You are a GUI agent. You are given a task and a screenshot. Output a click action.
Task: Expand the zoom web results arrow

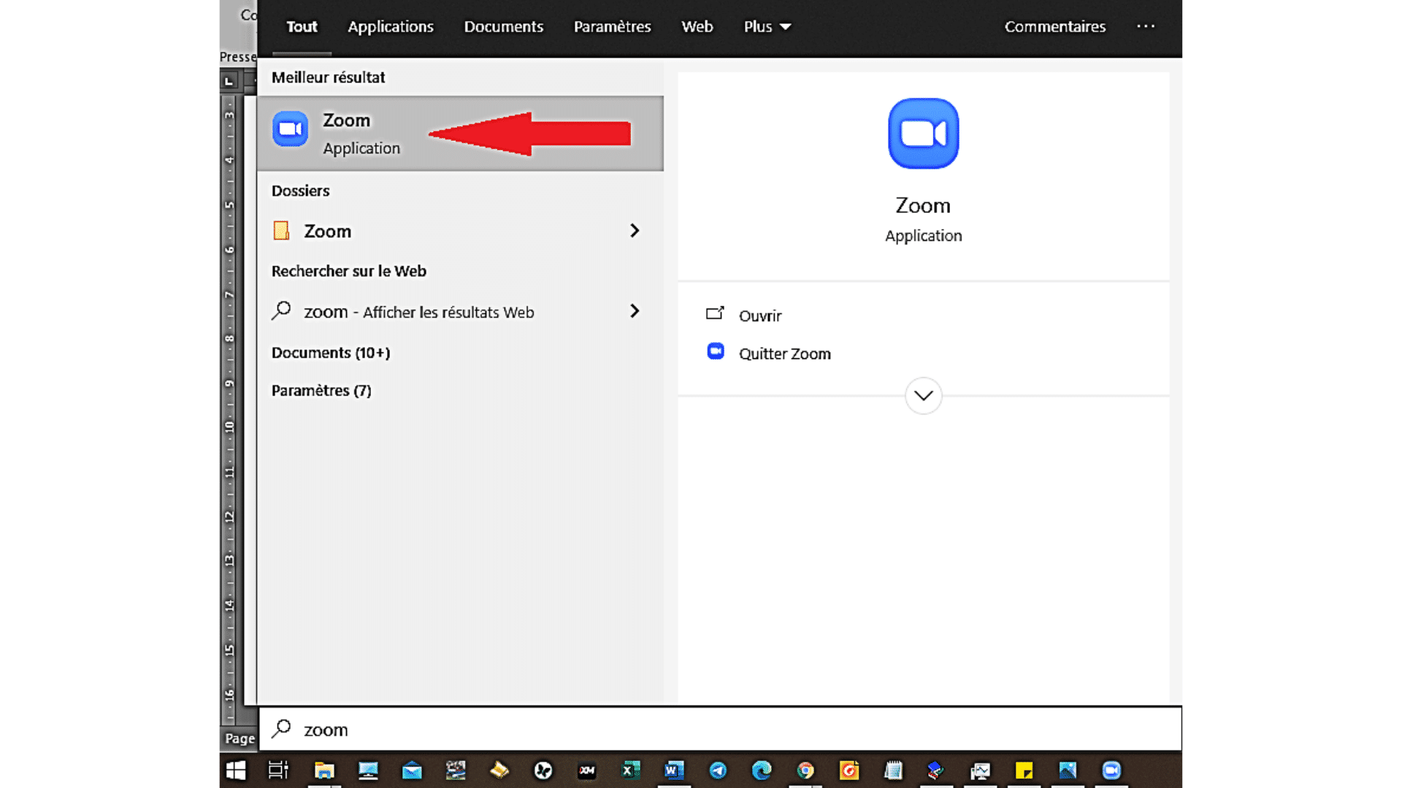pyautogui.click(x=634, y=311)
